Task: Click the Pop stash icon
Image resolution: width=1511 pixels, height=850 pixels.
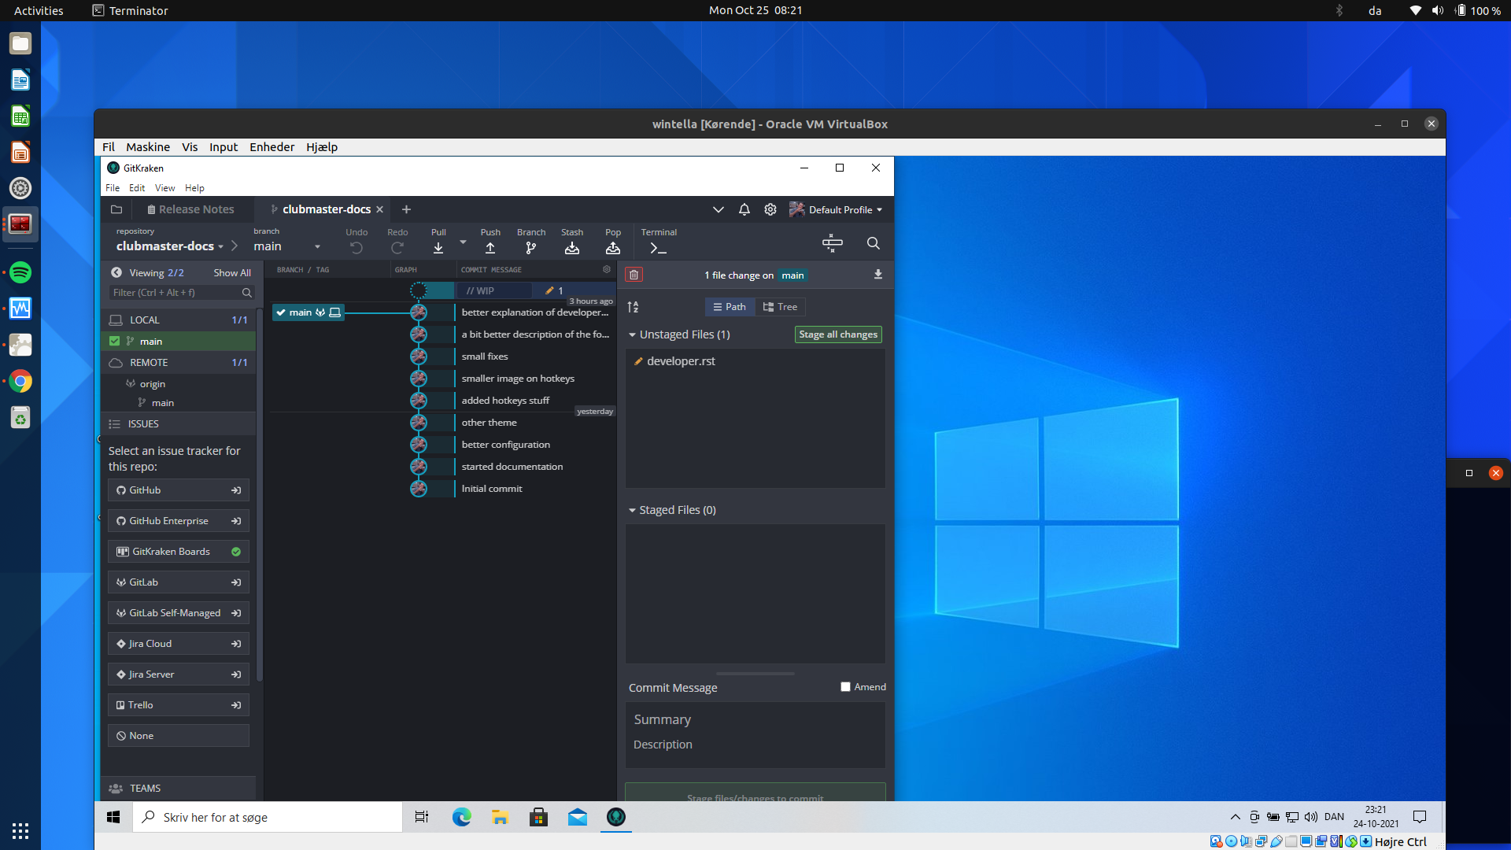Action: tap(613, 248)
